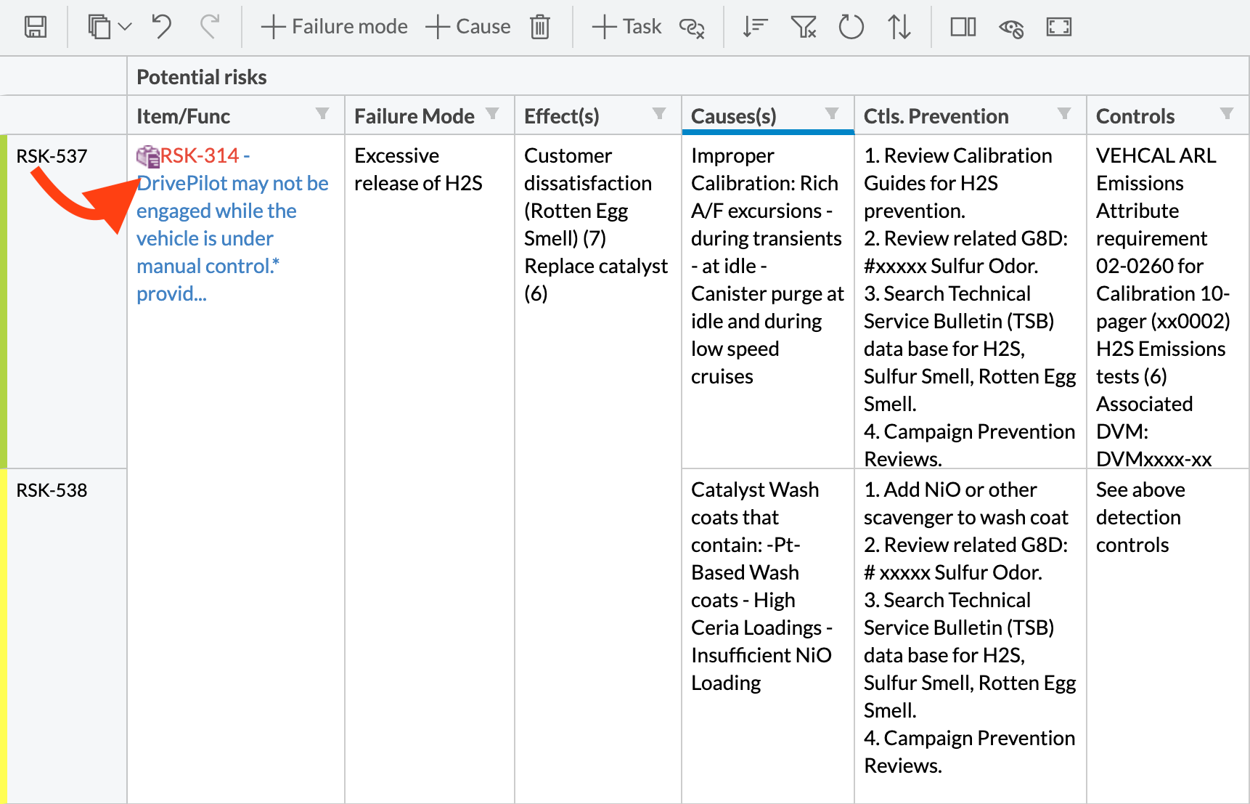Viewport: 1250px width, 804px height.
Task: Add a new Failure mode
Action: [x=335, y=27]
